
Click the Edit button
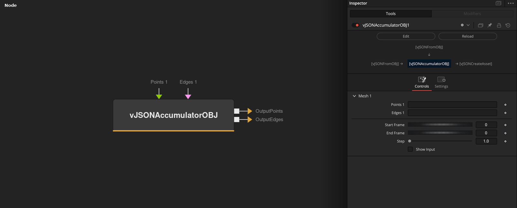point(406,36)
